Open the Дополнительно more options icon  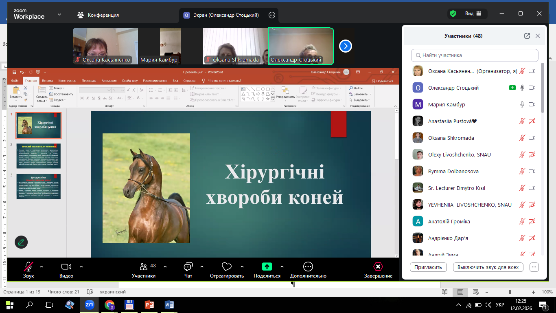[x=308, y=267]
